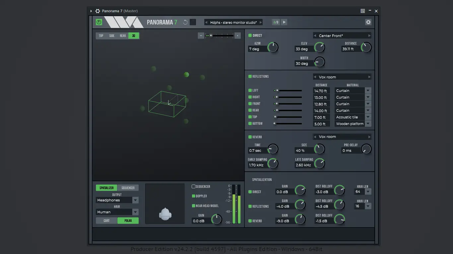This screenshot has height=254, width=453.
Task: Click the CART coordinate button
Action: (106, 221)
